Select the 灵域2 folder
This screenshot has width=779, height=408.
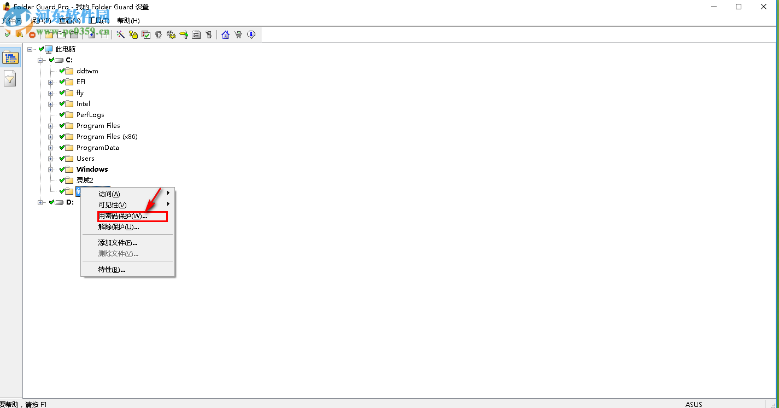click(85, 180)
